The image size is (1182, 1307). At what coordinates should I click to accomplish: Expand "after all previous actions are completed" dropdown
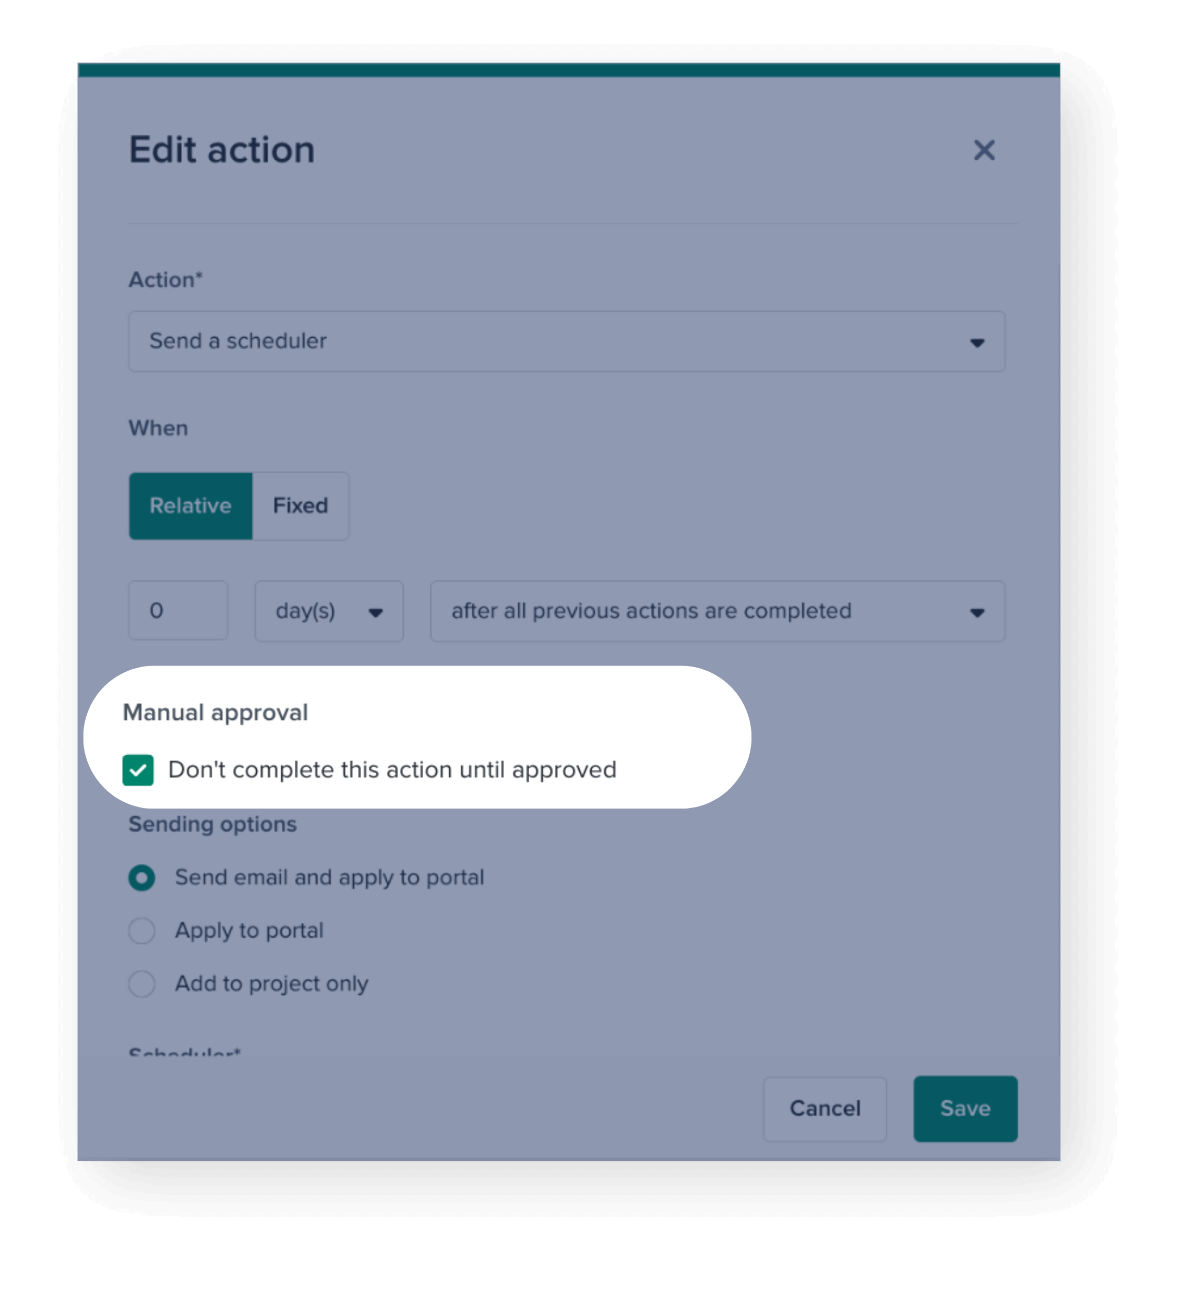[x=717, y=611]
